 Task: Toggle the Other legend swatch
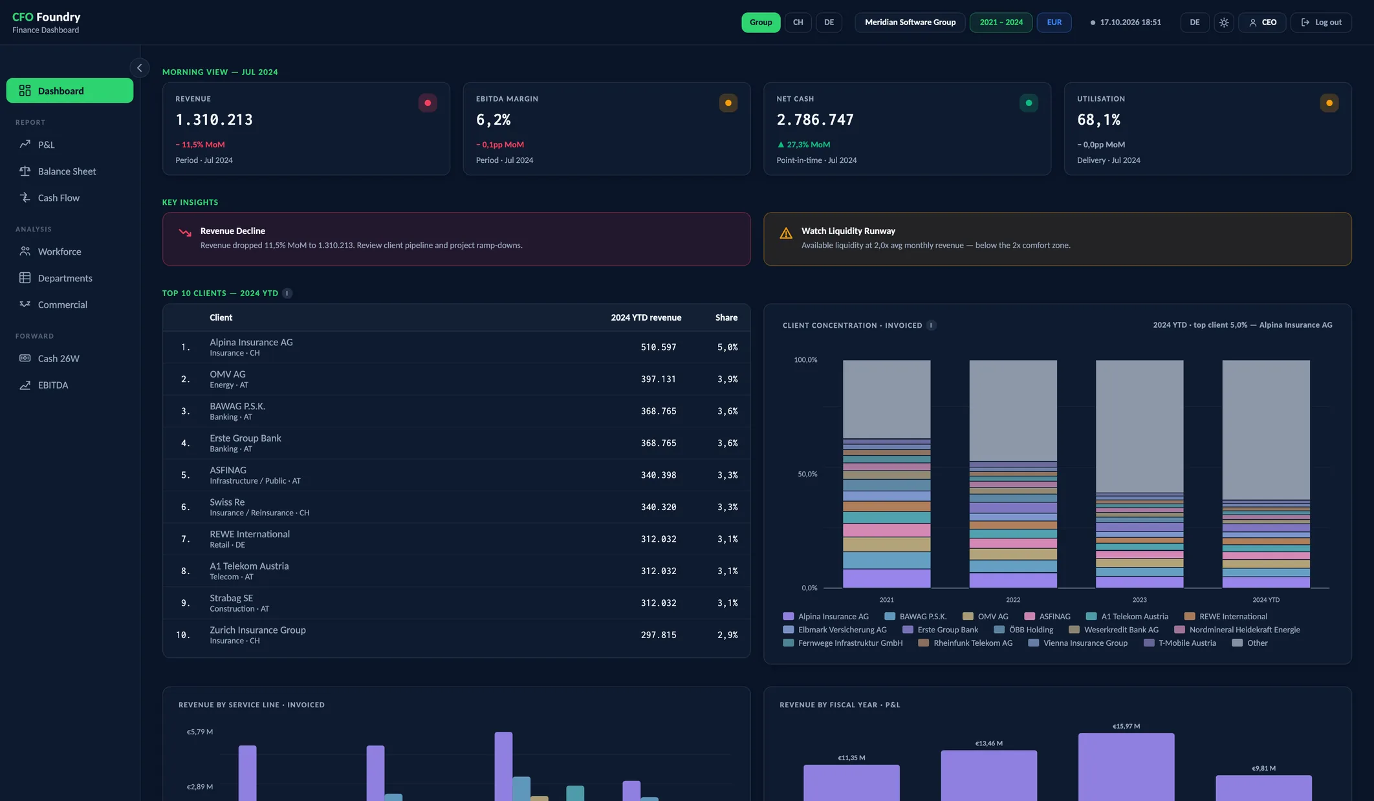tap(1238, 643)
